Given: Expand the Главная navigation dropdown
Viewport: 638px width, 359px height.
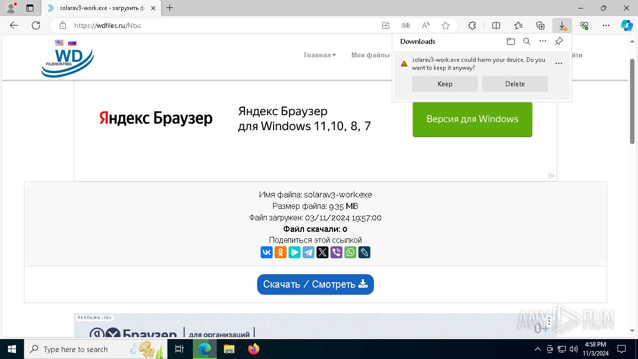Looking at the screenshot, I should [320, 55].
